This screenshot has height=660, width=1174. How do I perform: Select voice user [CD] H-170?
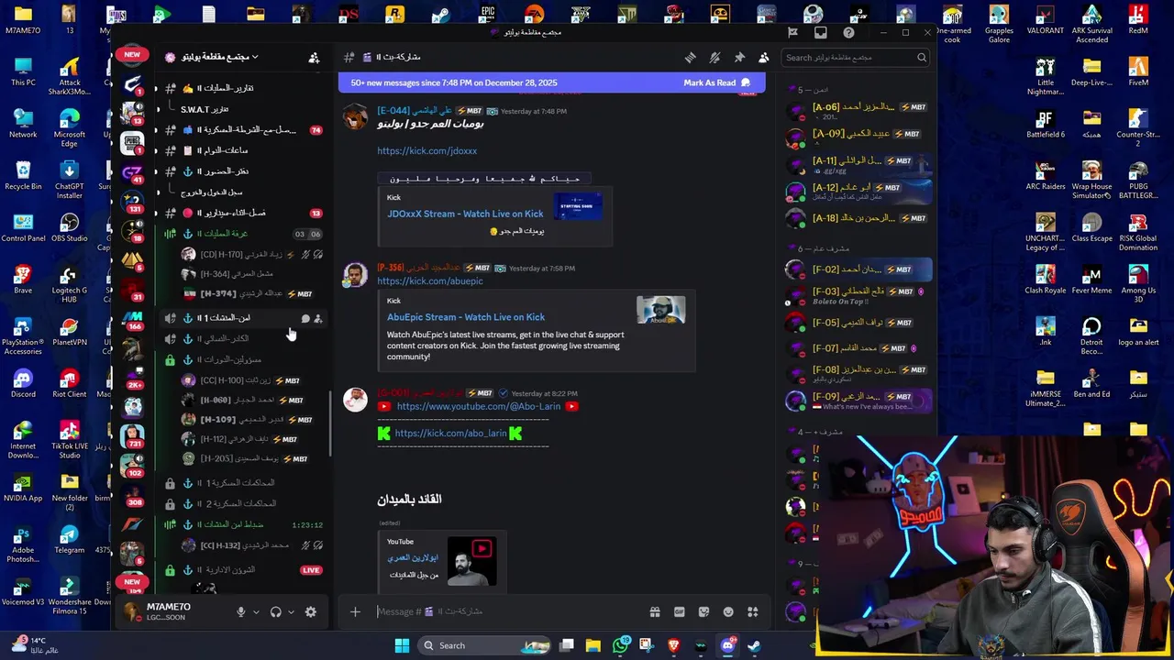click(251, 254)
